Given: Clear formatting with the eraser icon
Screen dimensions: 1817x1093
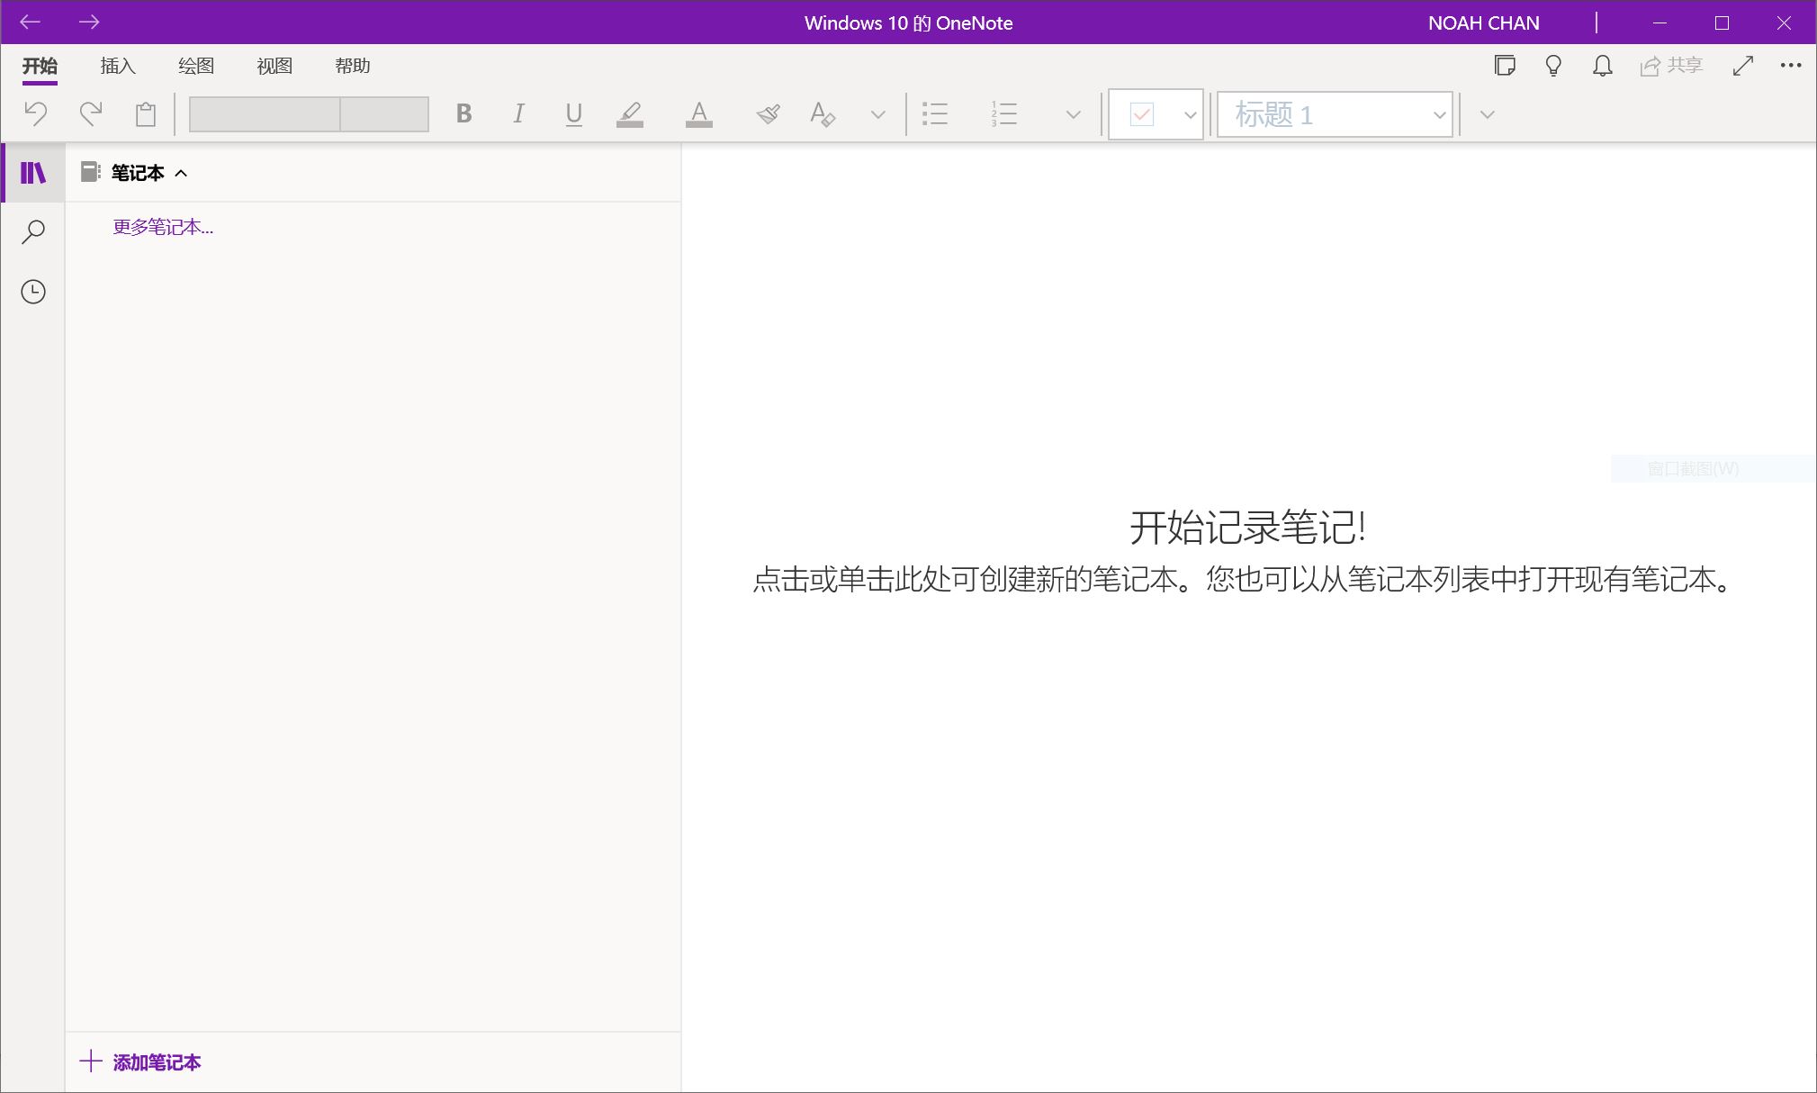Looking at the screenshot, I should click(x=821, y=113).
